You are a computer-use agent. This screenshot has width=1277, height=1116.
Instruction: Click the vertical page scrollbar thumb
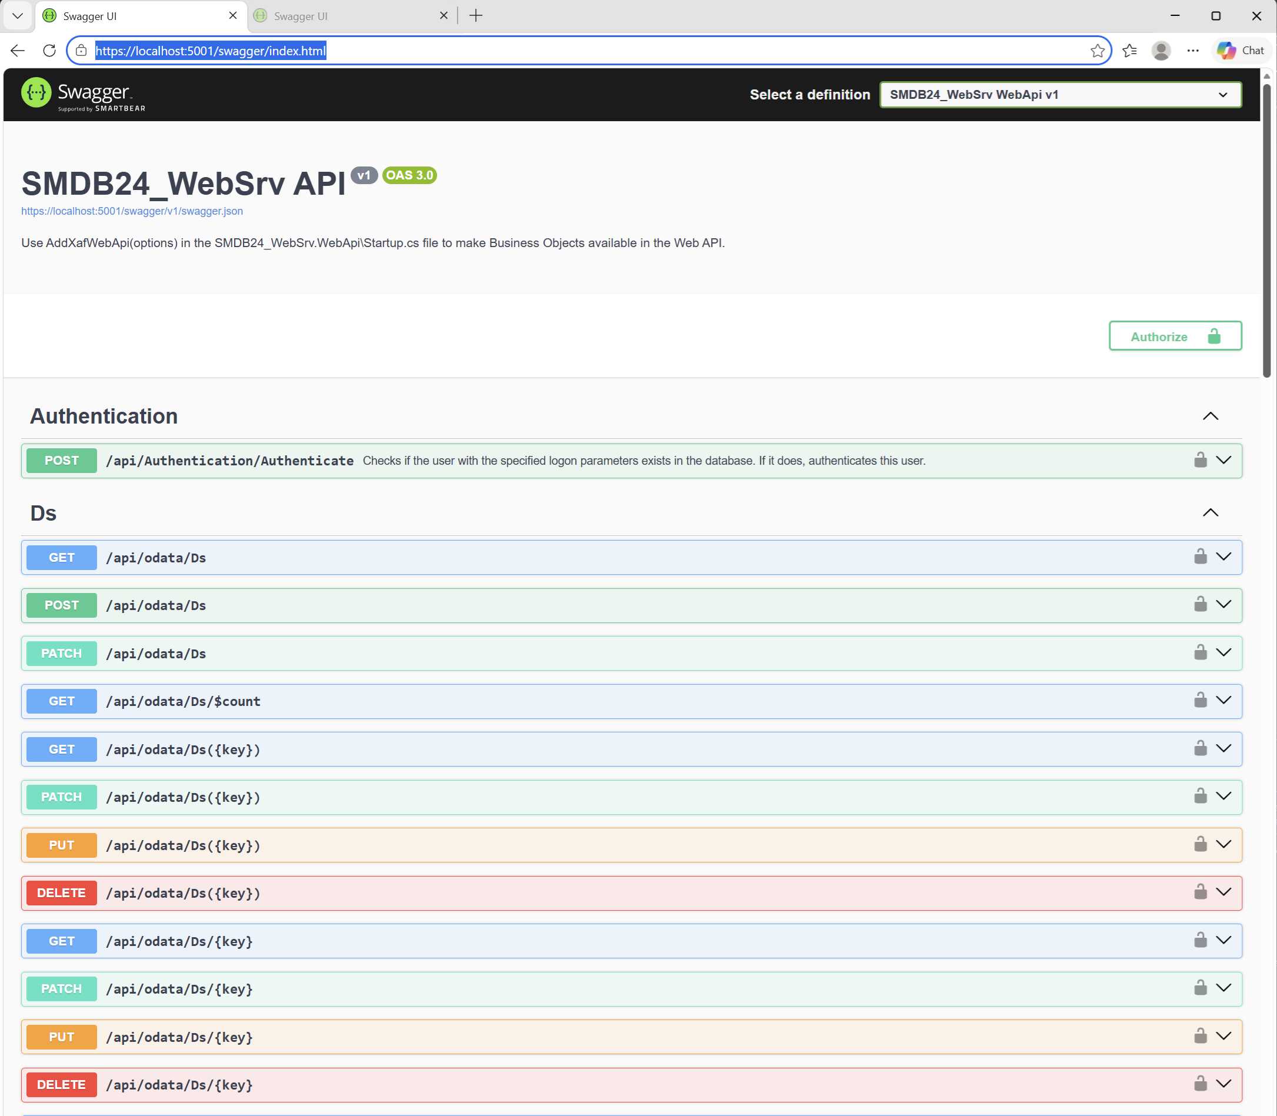click(1266, 231)
